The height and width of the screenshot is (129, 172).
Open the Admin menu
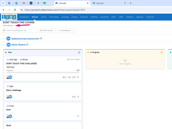click(x=44, y=17)
